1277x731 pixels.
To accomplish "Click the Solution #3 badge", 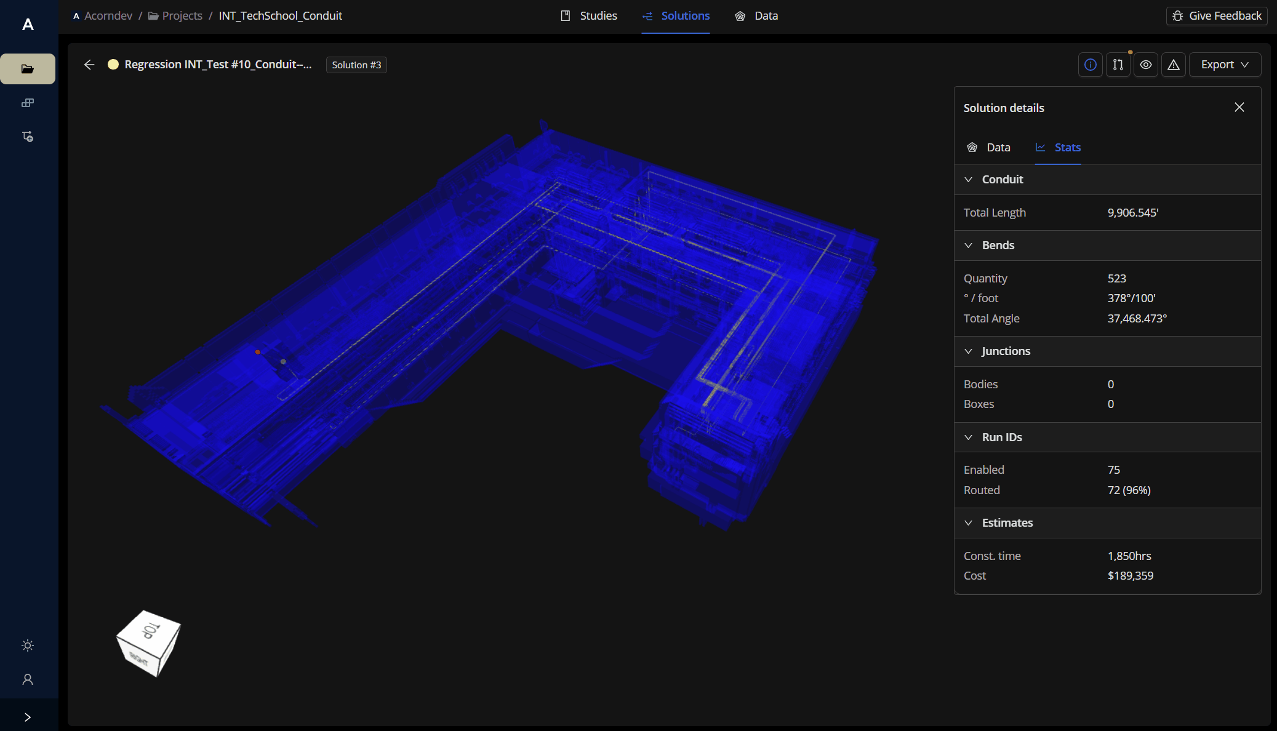I will (356, 65).
